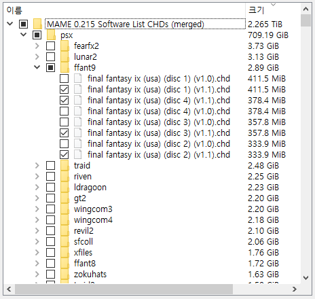315x299 pixels.
Task: Click the ffant8 folder icon
Action: (x=64, y=263)
